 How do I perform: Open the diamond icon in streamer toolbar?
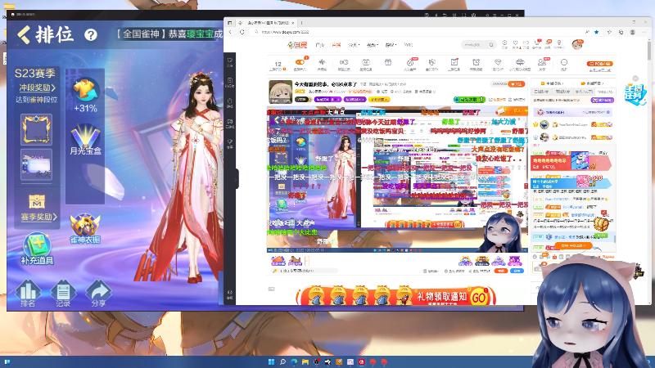point(498,64)
